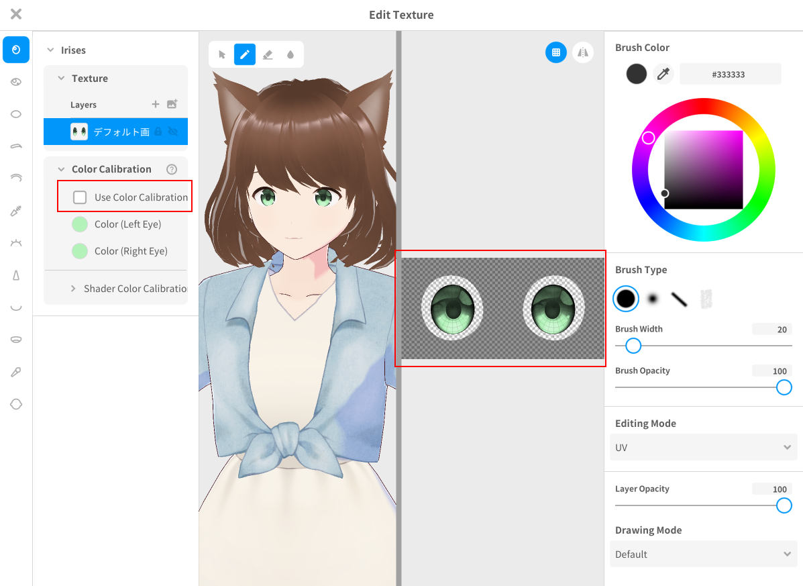Click the eyedropper color picker icon
Image resolution: width=803 pixels, height=586 pixels.
663,74
